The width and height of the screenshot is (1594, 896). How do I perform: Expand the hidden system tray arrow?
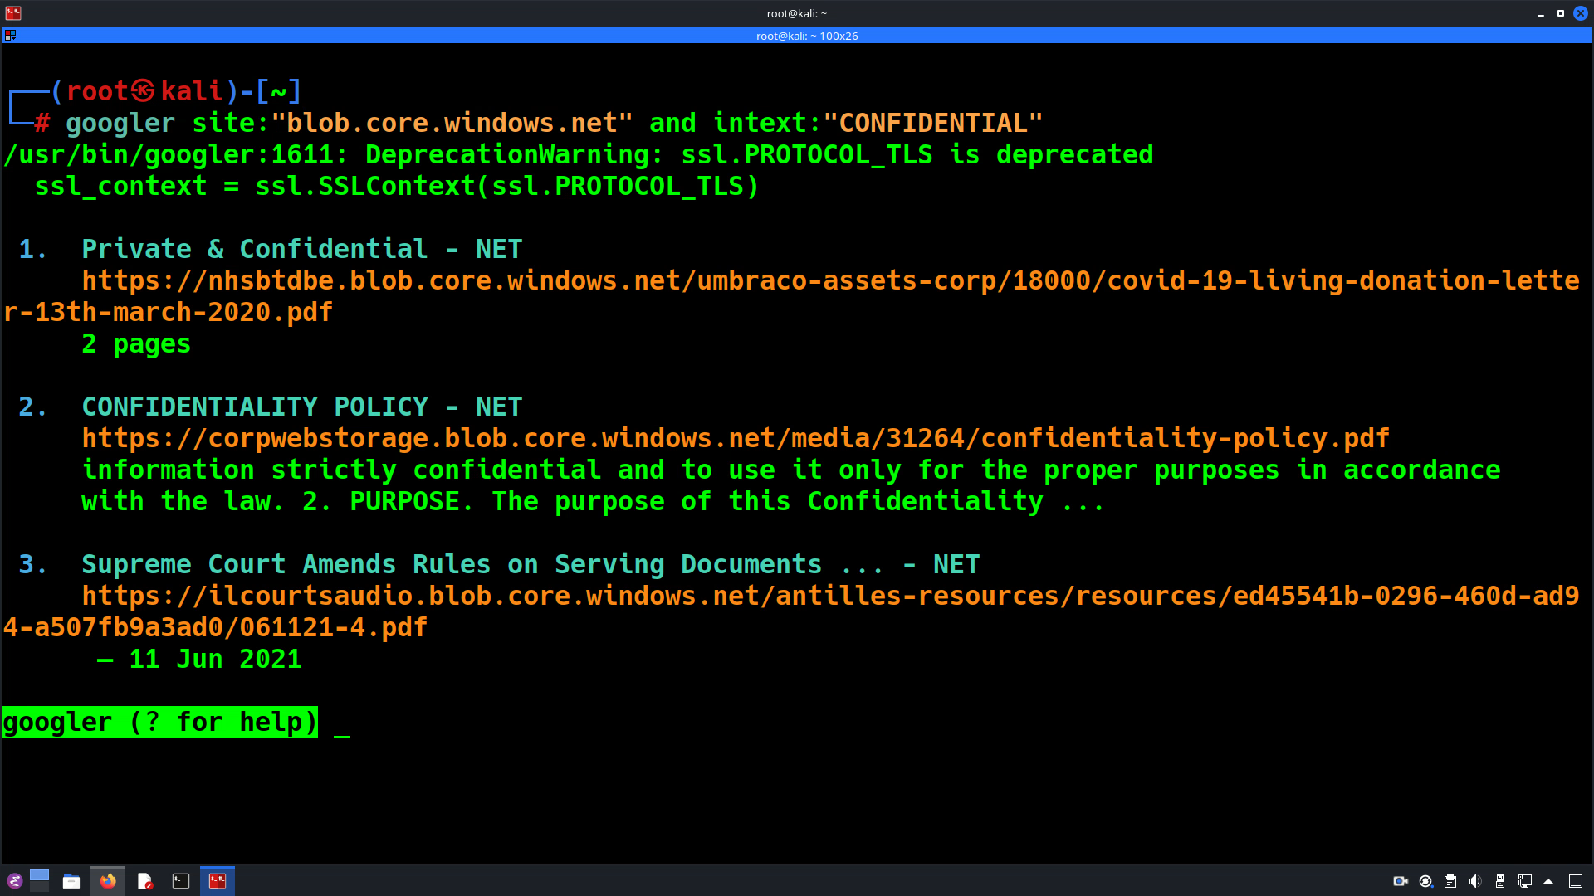(1548, 881)
